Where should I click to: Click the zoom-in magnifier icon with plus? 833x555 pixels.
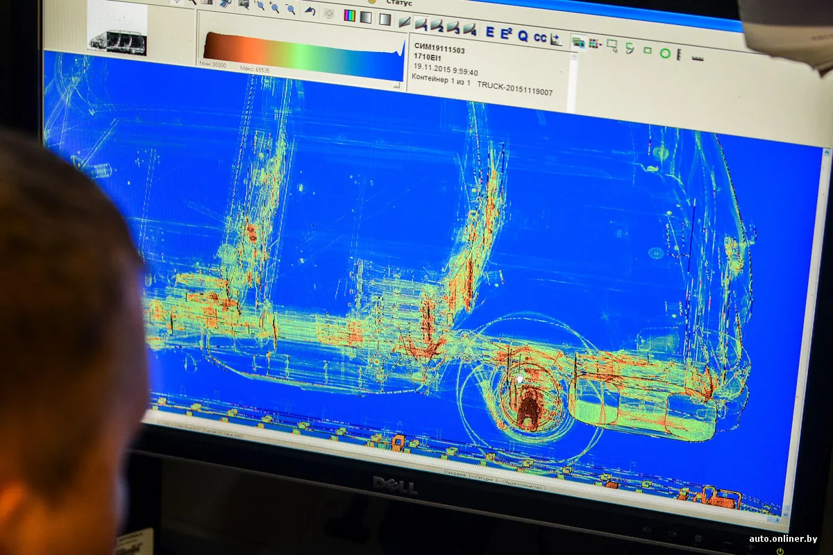coord(275,8)
